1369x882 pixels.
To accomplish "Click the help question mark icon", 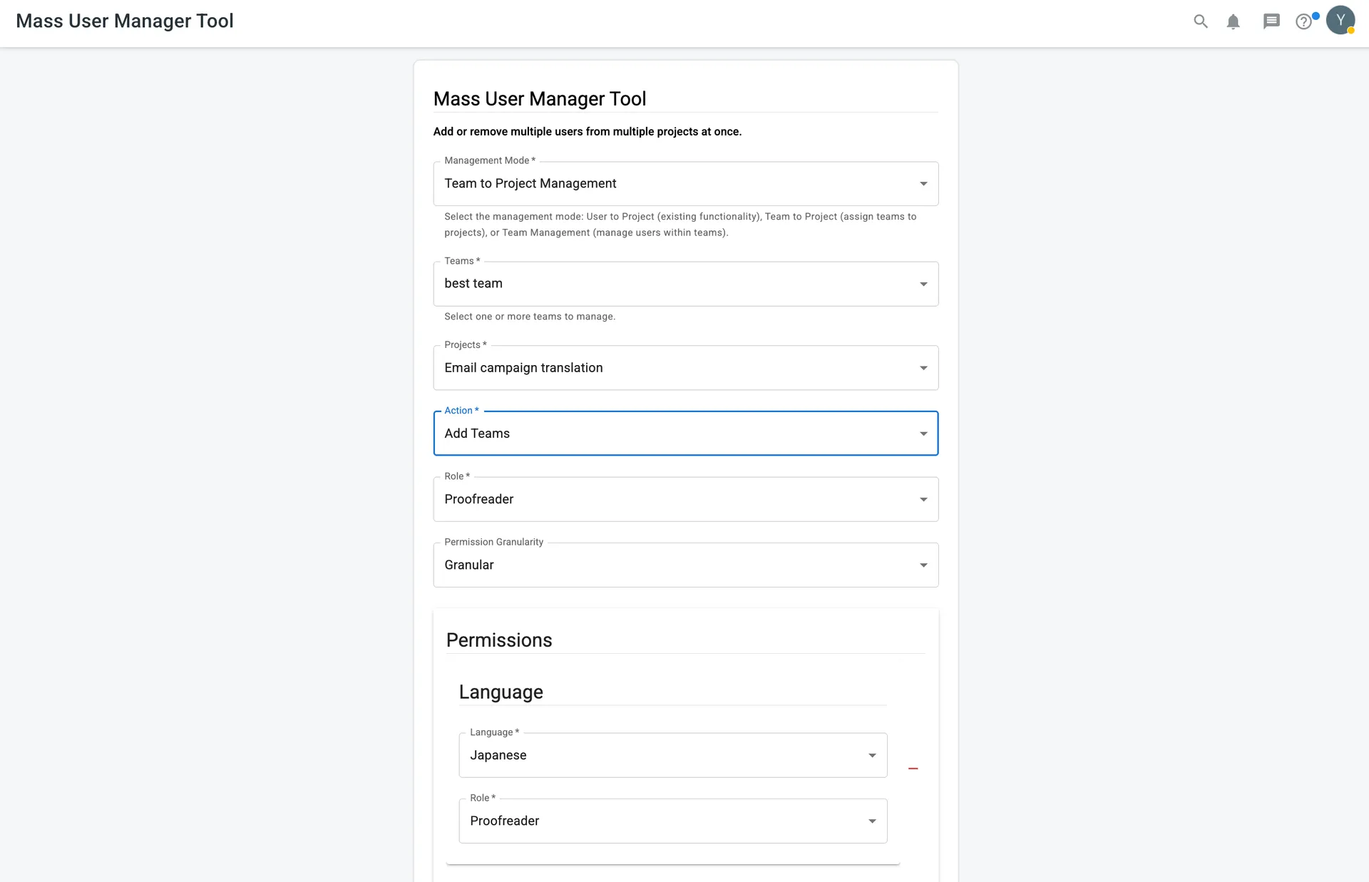I will click(x=1303, y=21).
